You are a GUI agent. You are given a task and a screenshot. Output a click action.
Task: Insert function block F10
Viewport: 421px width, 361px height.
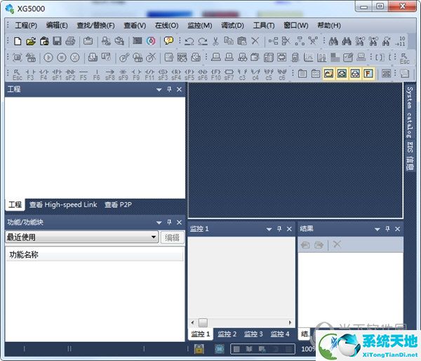[x=216, y=74]
